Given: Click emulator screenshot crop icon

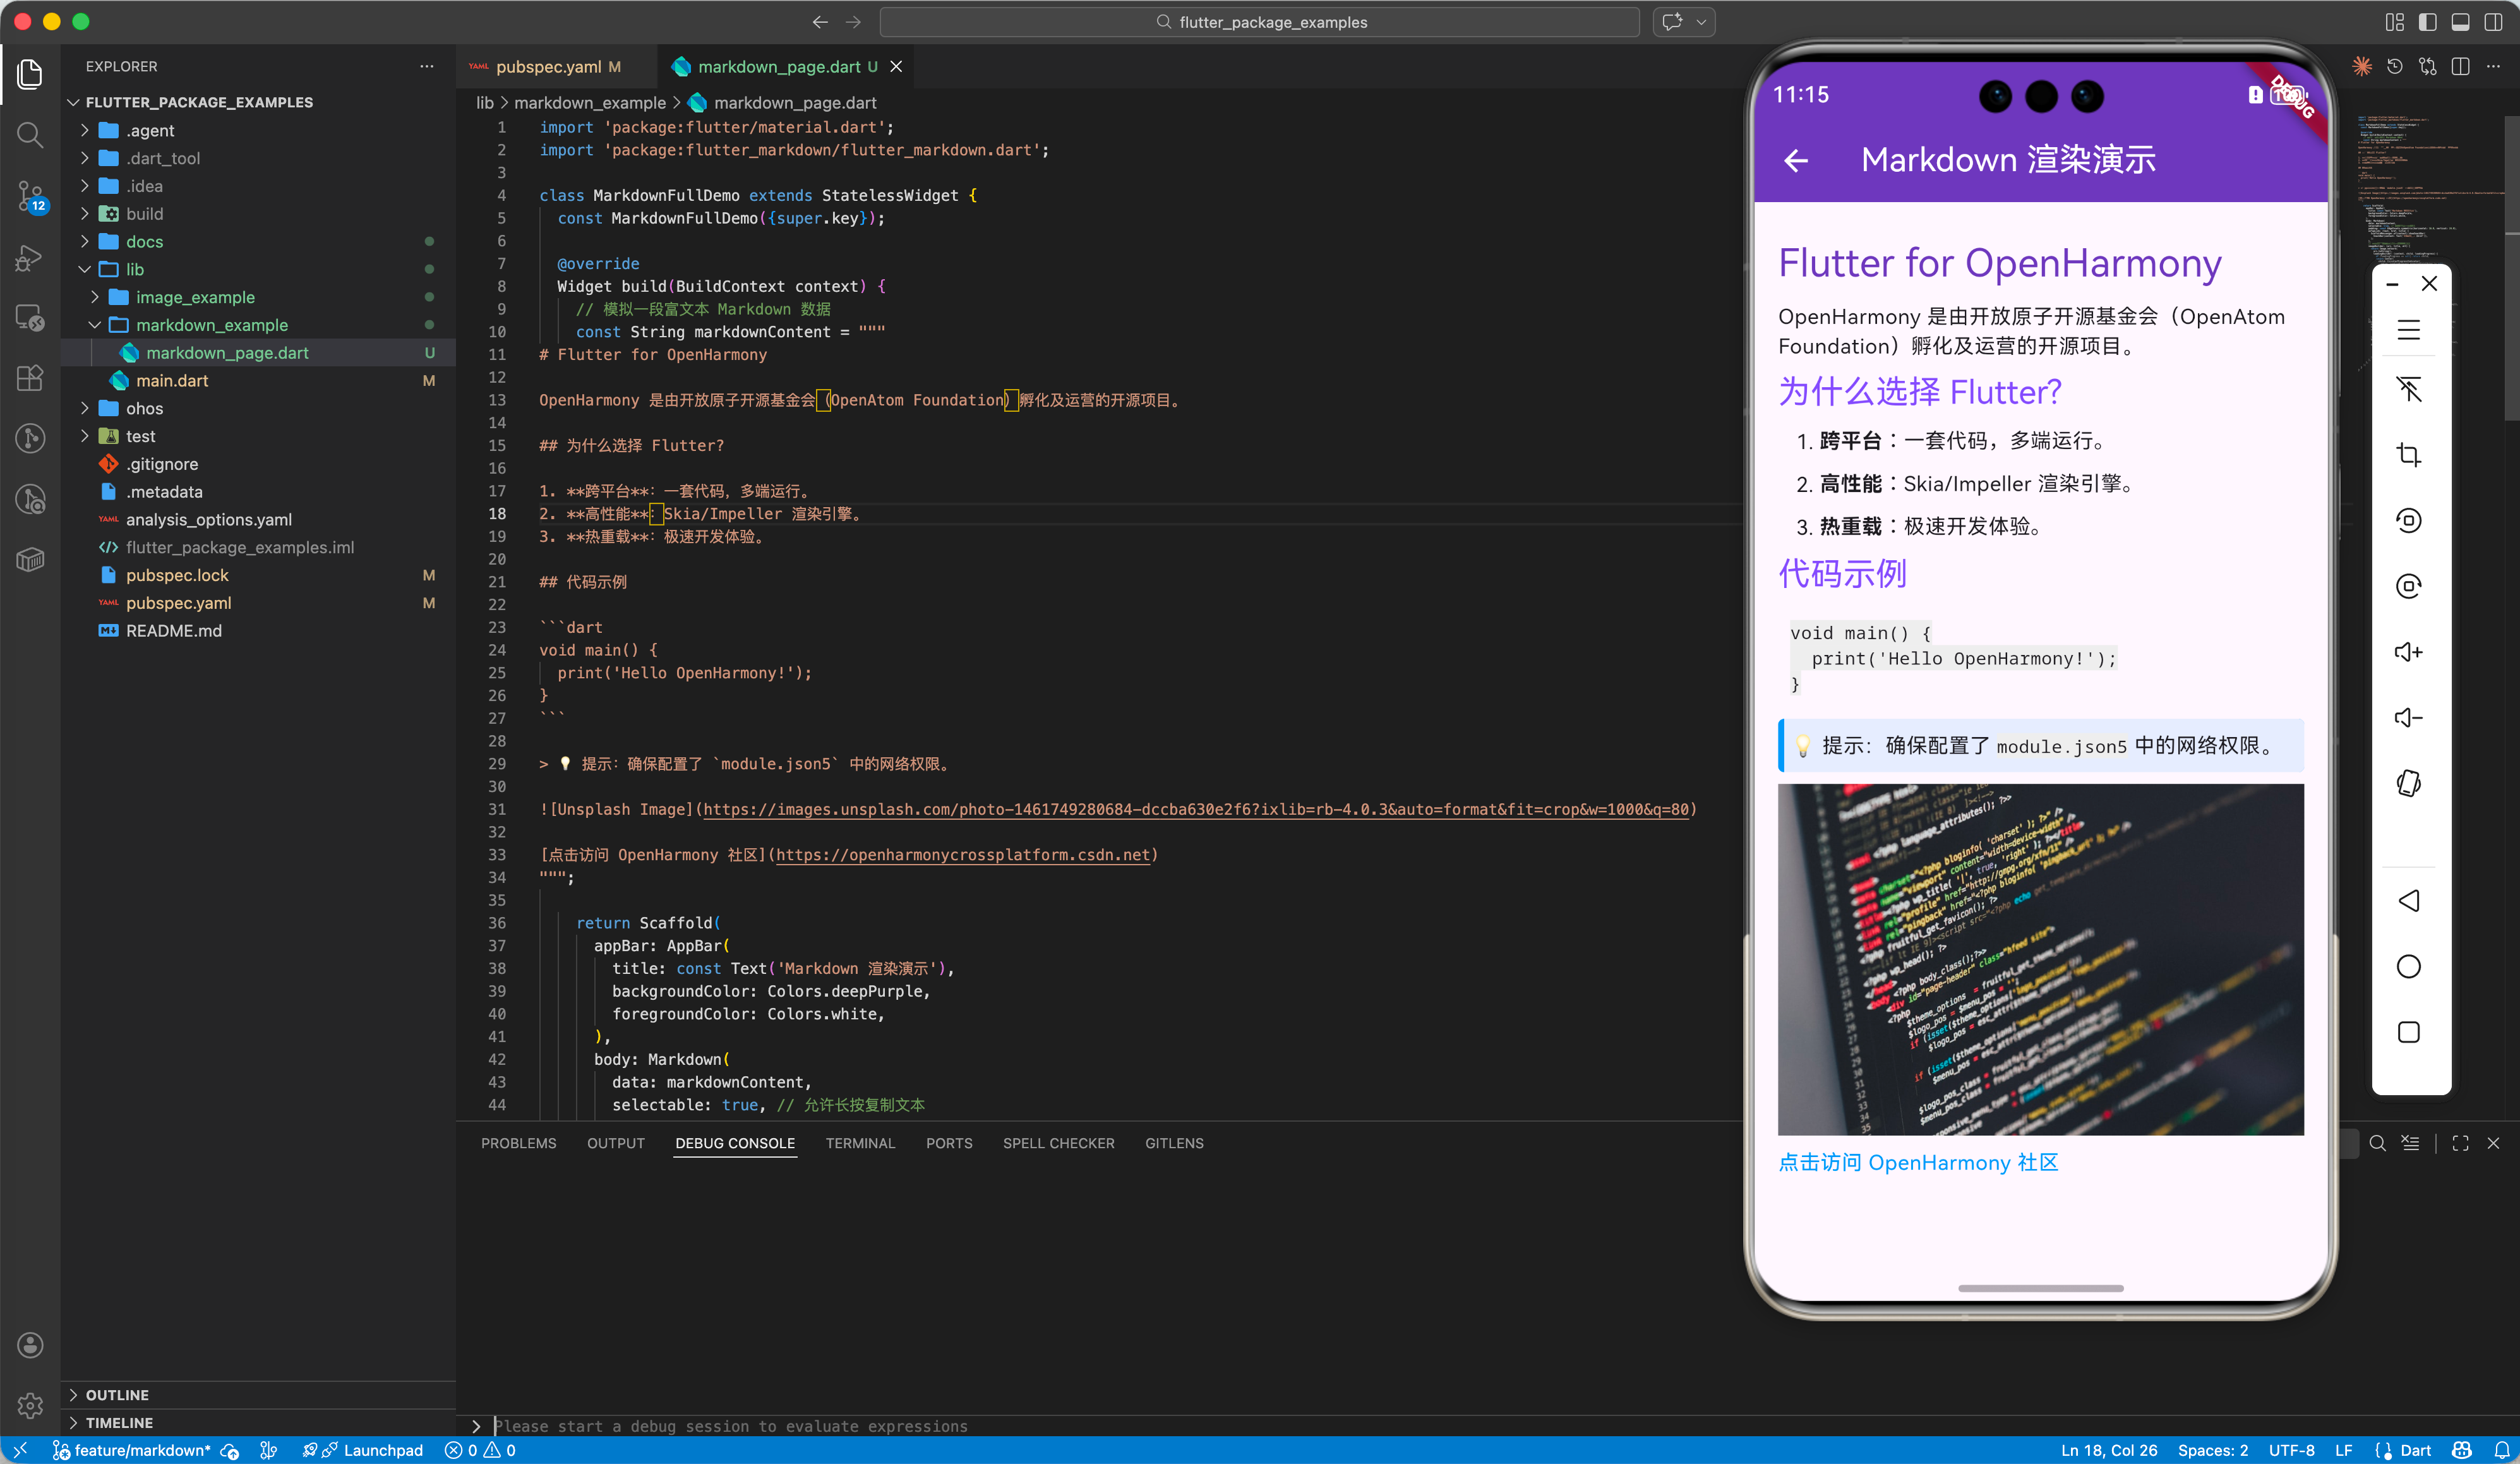Looking at the screenshot, I should [x=2408, y=455].
